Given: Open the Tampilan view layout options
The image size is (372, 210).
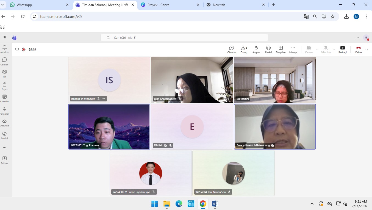Looking at the screenshot, I should (281, 49).
